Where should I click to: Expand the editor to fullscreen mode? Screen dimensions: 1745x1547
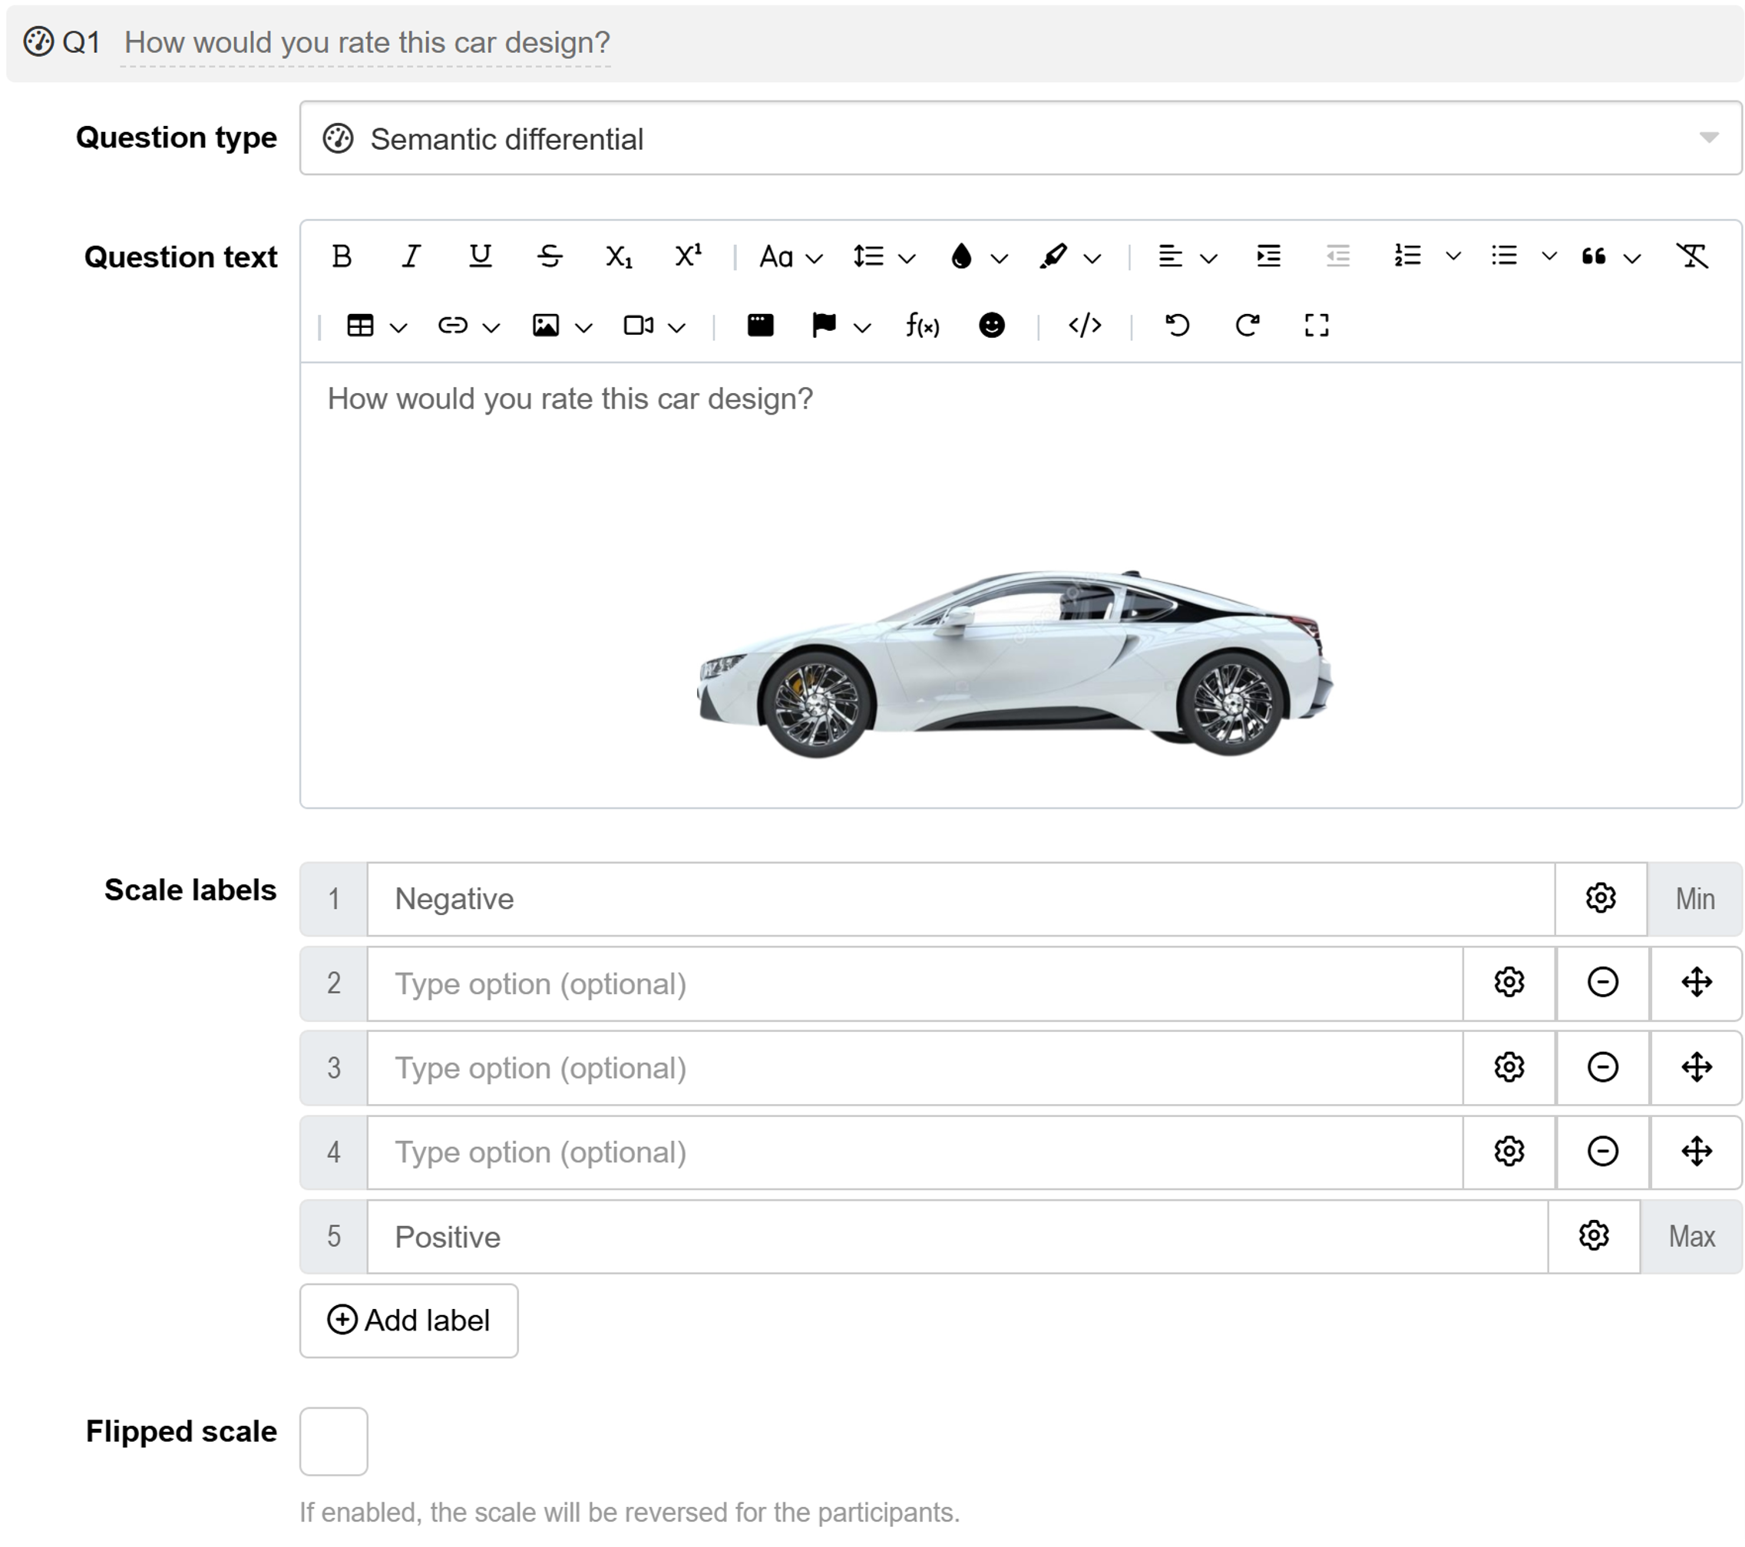click(1316, 326)
